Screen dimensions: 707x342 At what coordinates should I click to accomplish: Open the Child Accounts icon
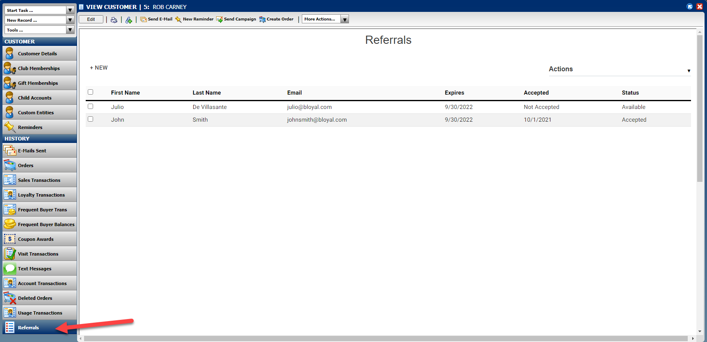tap(9, 97)
